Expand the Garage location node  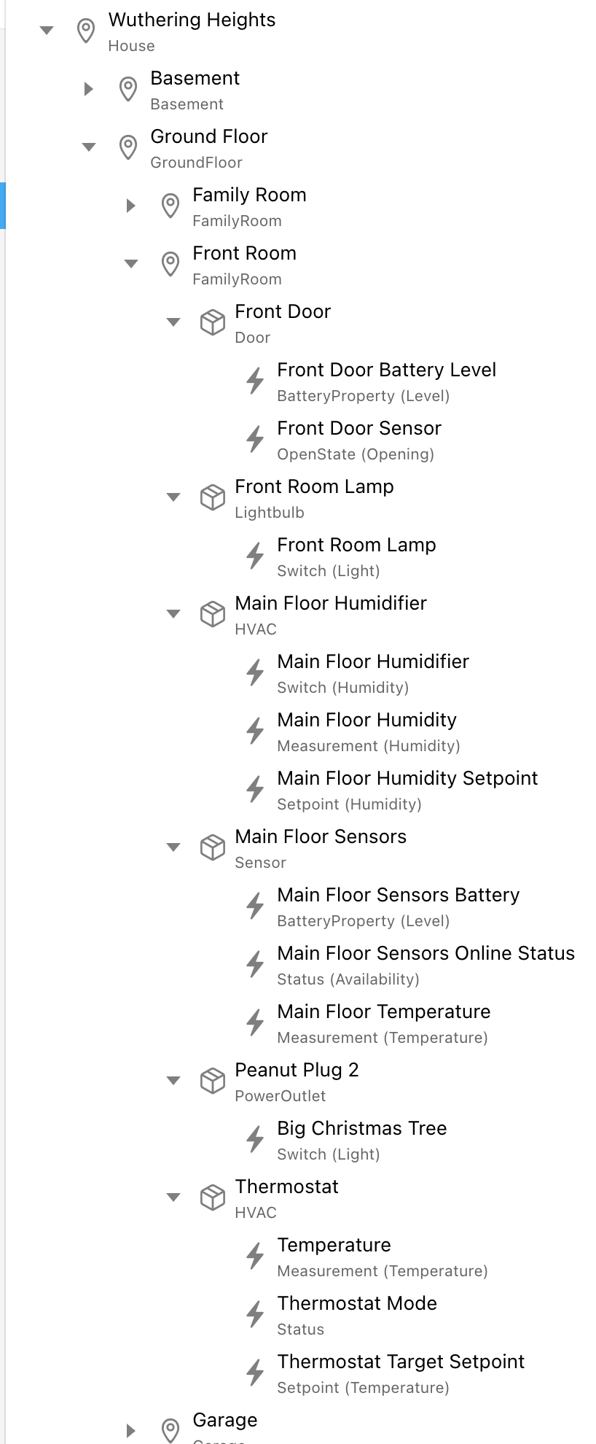tap(131, 1431)
